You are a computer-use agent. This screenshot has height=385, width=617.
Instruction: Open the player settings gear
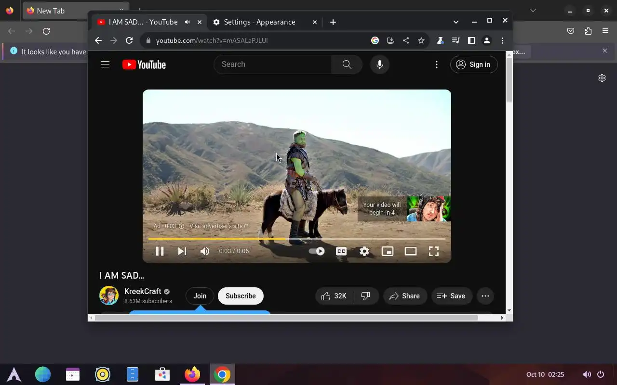(x=364, y=251)
